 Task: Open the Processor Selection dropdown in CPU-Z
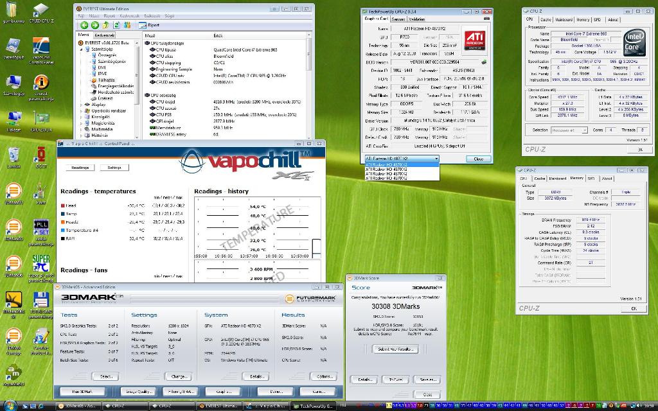[569, 130]
